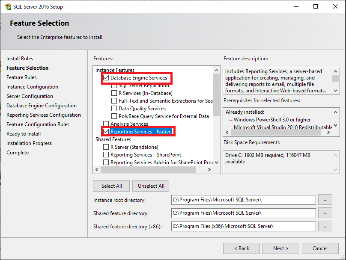Click prerequisites panel right scroll arrow
346x260 pixels.
tap(328, 133)
